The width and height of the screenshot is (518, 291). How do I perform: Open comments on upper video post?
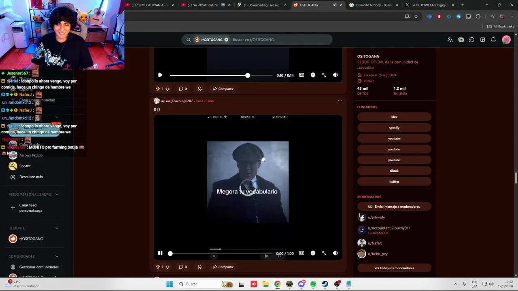pyautogui.click(x=183, y=89)
